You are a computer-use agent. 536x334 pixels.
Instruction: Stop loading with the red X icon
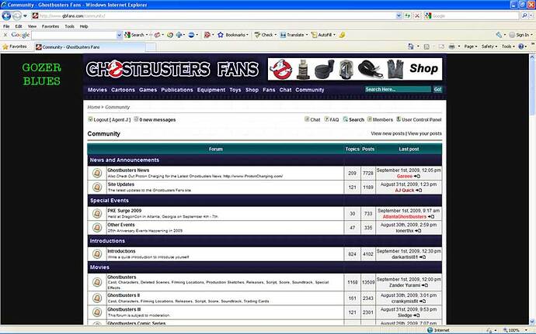click(417, 15)
